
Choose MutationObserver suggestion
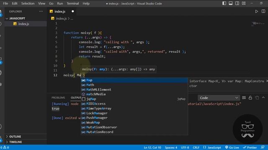tap(134, 127)
